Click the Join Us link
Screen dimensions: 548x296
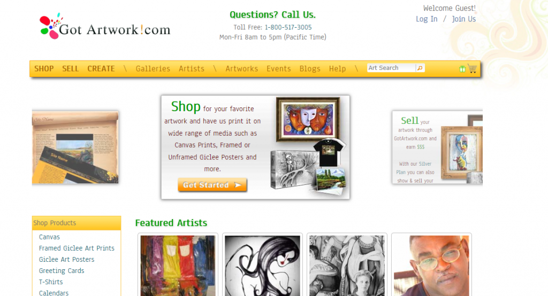[x=464, y=19]
